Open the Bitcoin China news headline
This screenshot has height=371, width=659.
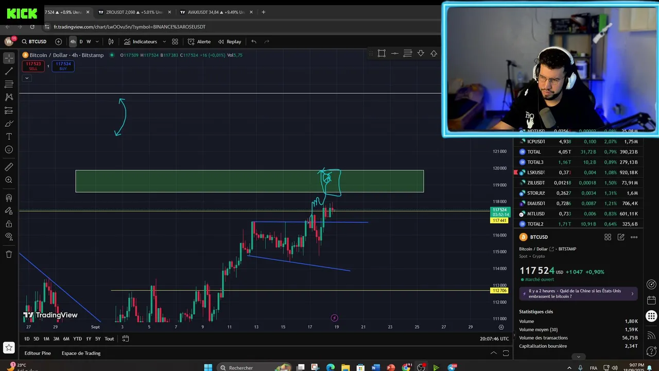coord(578,294)
